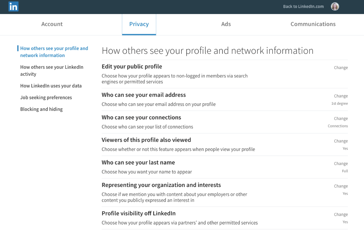This screenshot has height=232, width=364.
Task: Open 'How others see your profile and network information' sidebar item
Action: pos(54,52)
